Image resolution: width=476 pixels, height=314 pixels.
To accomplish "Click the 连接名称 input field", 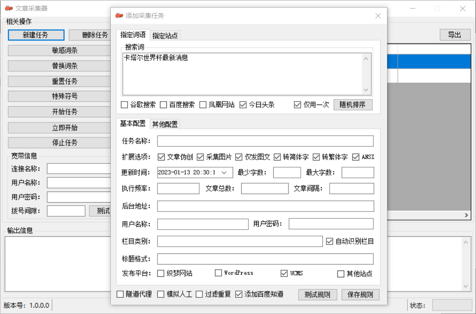I will coord(79,169).
